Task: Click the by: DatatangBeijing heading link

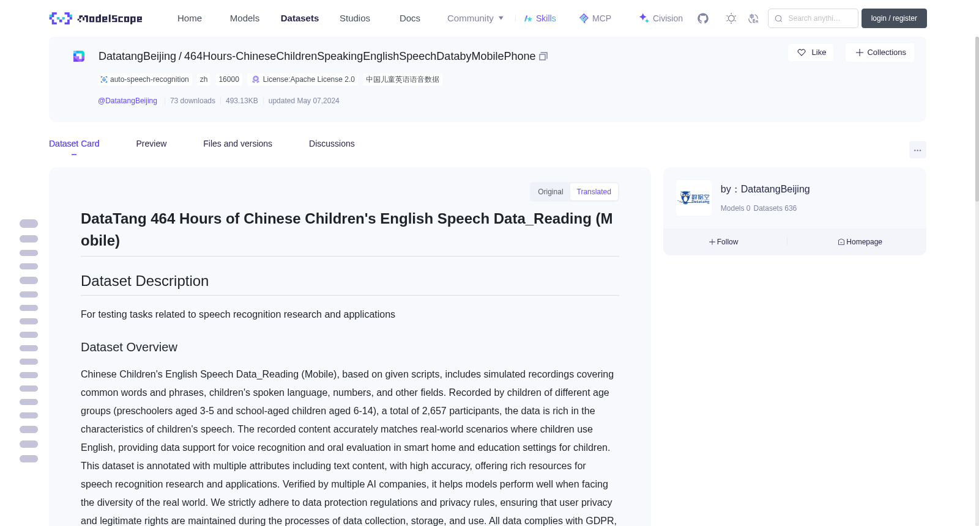Action: [765, 189]
